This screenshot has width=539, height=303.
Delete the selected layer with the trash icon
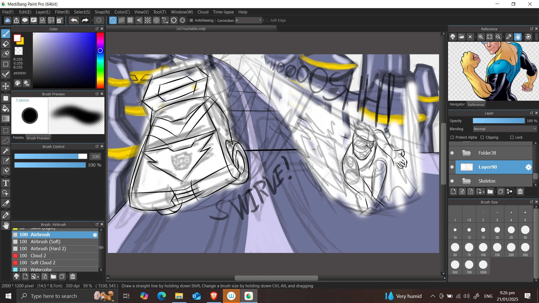point(520,191)
